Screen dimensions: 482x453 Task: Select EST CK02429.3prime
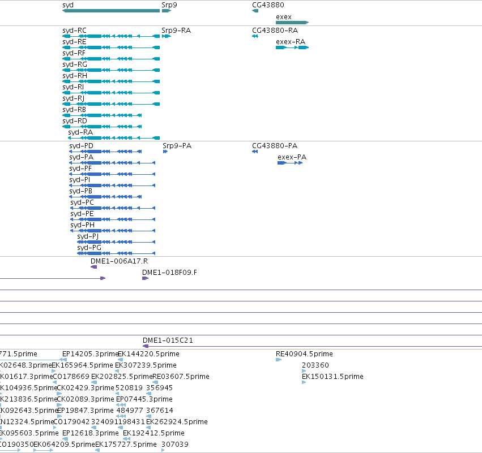[x=59, y=394]
